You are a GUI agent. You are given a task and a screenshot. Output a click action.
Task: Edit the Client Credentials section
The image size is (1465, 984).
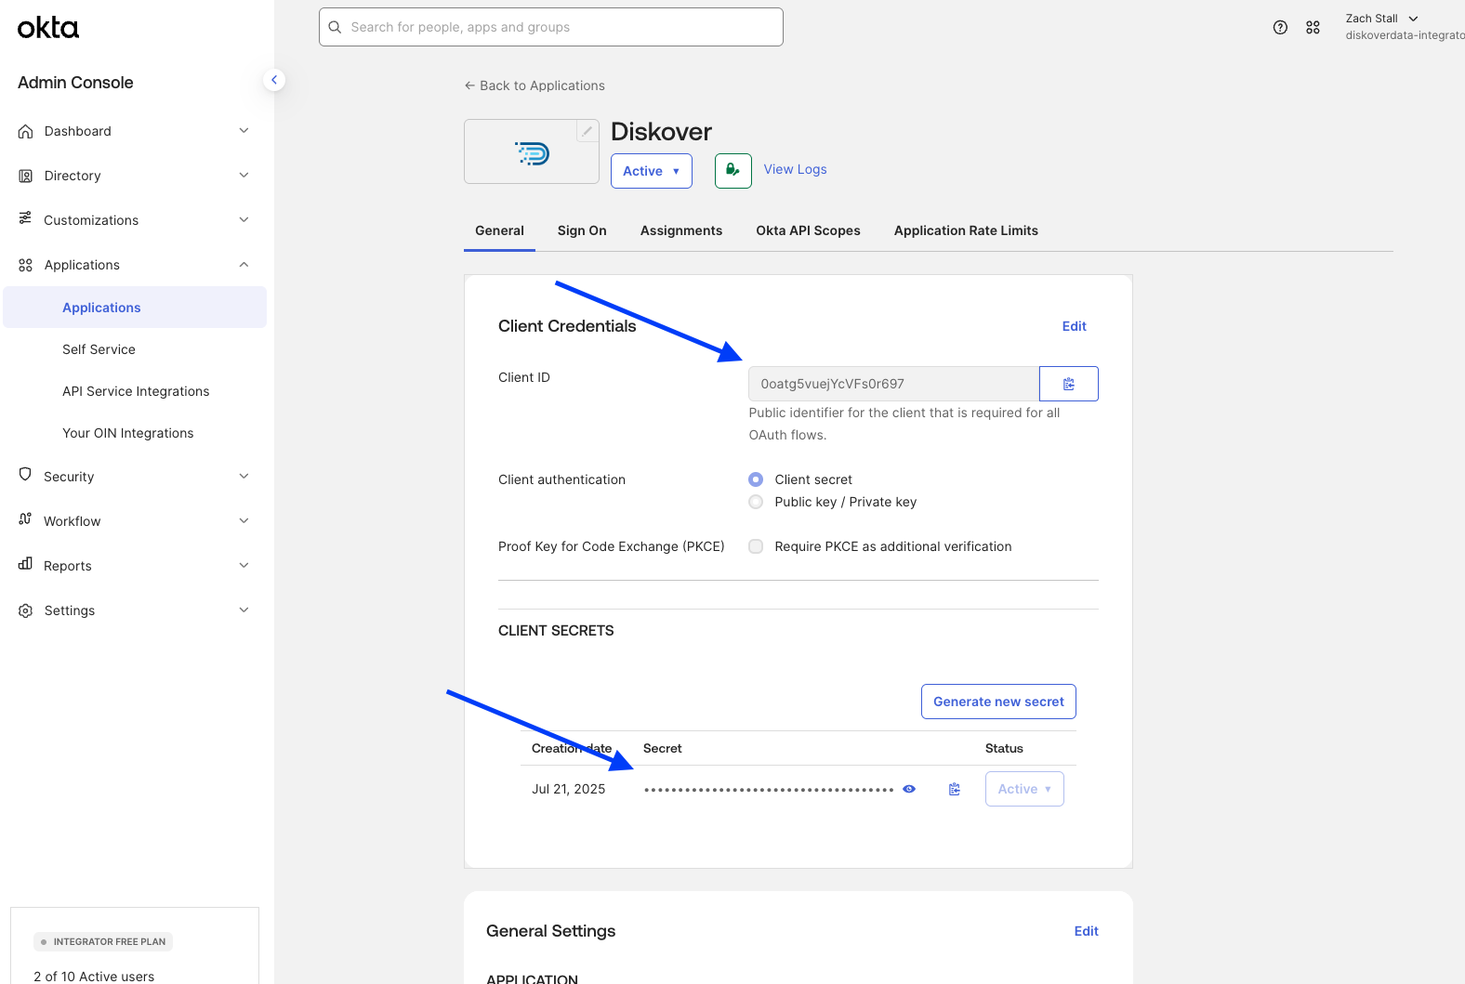click(1074, 326)
